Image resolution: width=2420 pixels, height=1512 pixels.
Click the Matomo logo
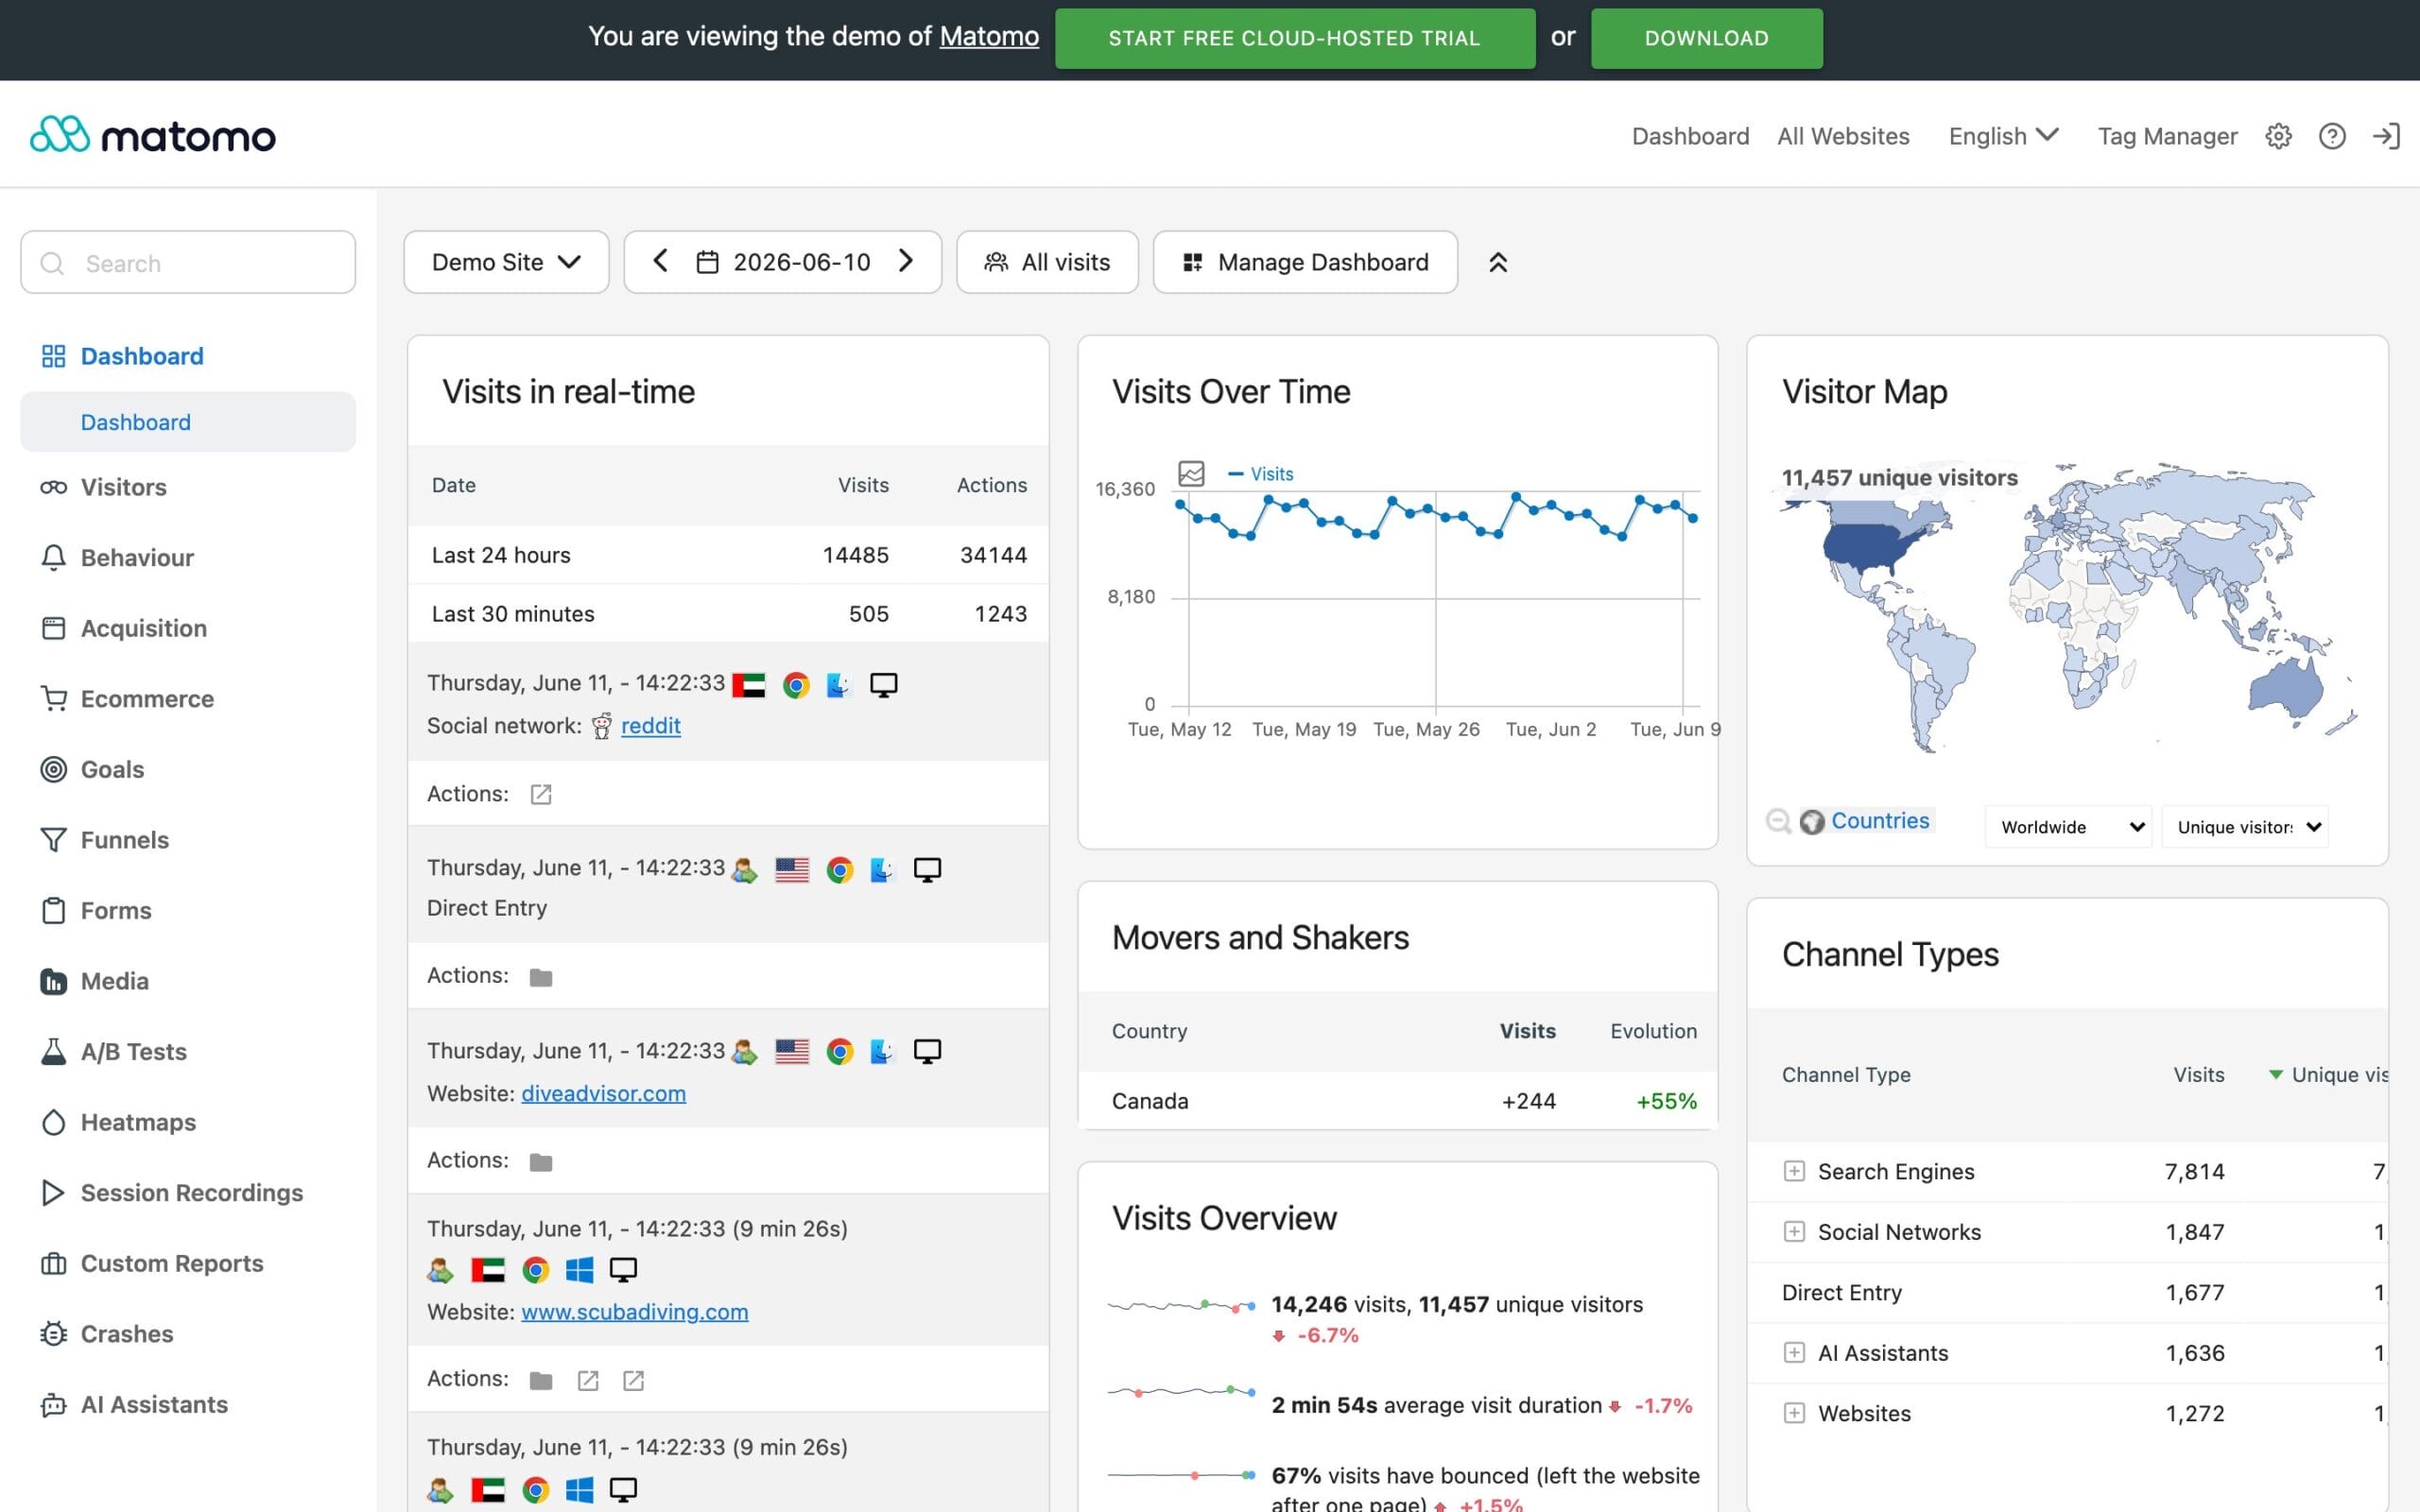click(153, 135)
